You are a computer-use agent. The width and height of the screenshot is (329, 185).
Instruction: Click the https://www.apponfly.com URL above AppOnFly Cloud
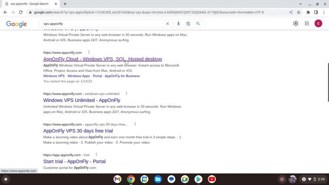(x=63, y=52)
